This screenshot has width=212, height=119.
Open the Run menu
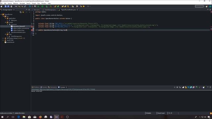39,3
